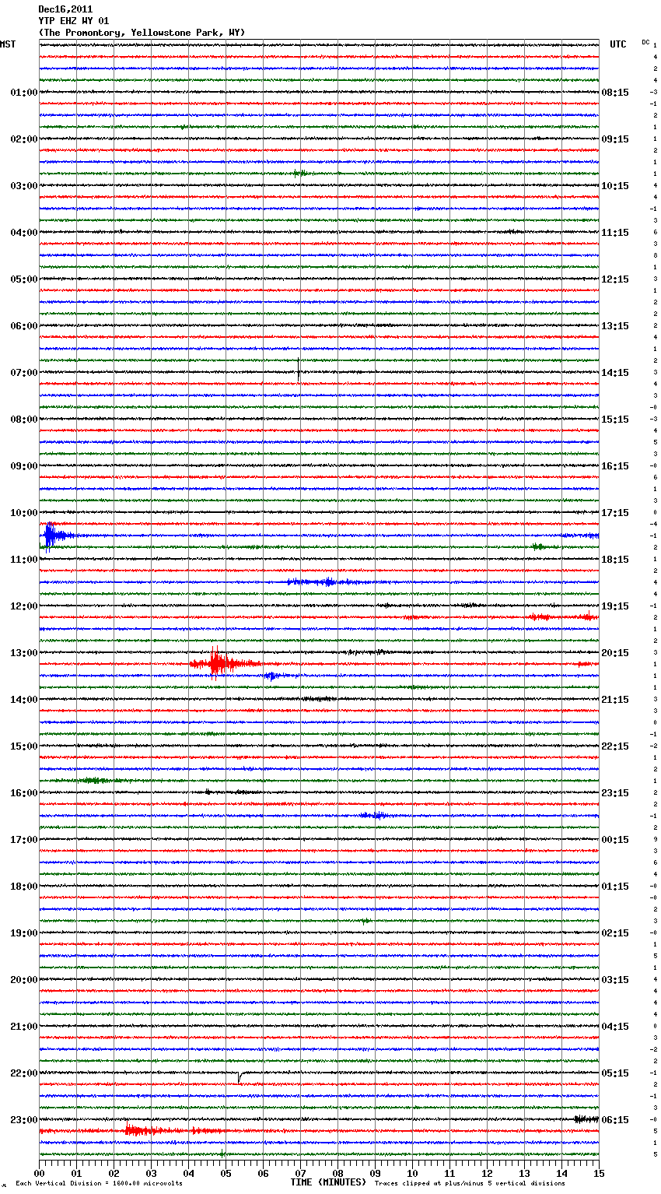
Task: Select the 13:00 MST time label
Action: click(x=24, y=653)
